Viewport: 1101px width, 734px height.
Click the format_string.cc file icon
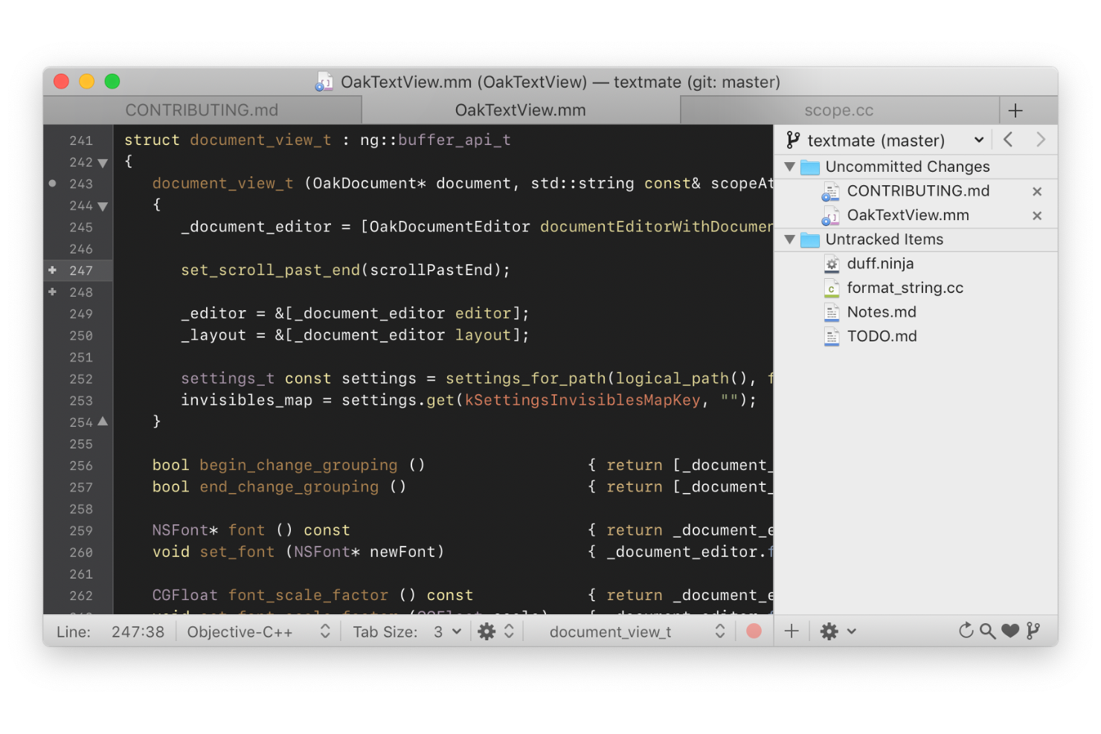832,289
